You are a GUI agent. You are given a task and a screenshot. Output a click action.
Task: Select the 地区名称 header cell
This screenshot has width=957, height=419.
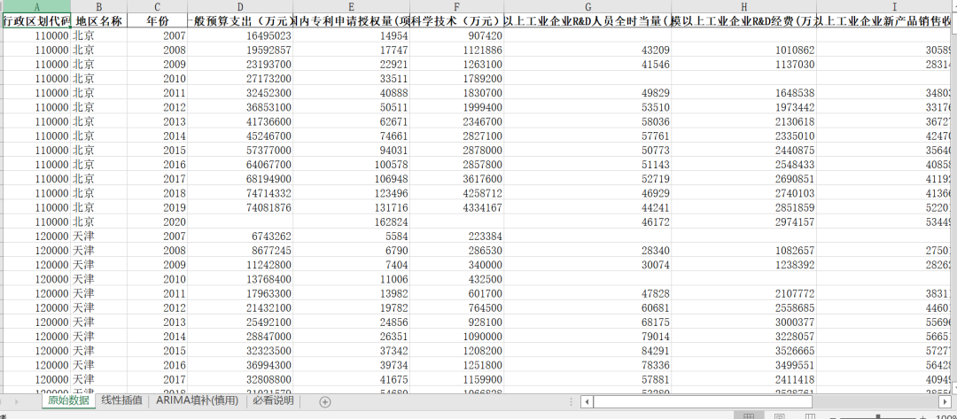tap(99, 20)
